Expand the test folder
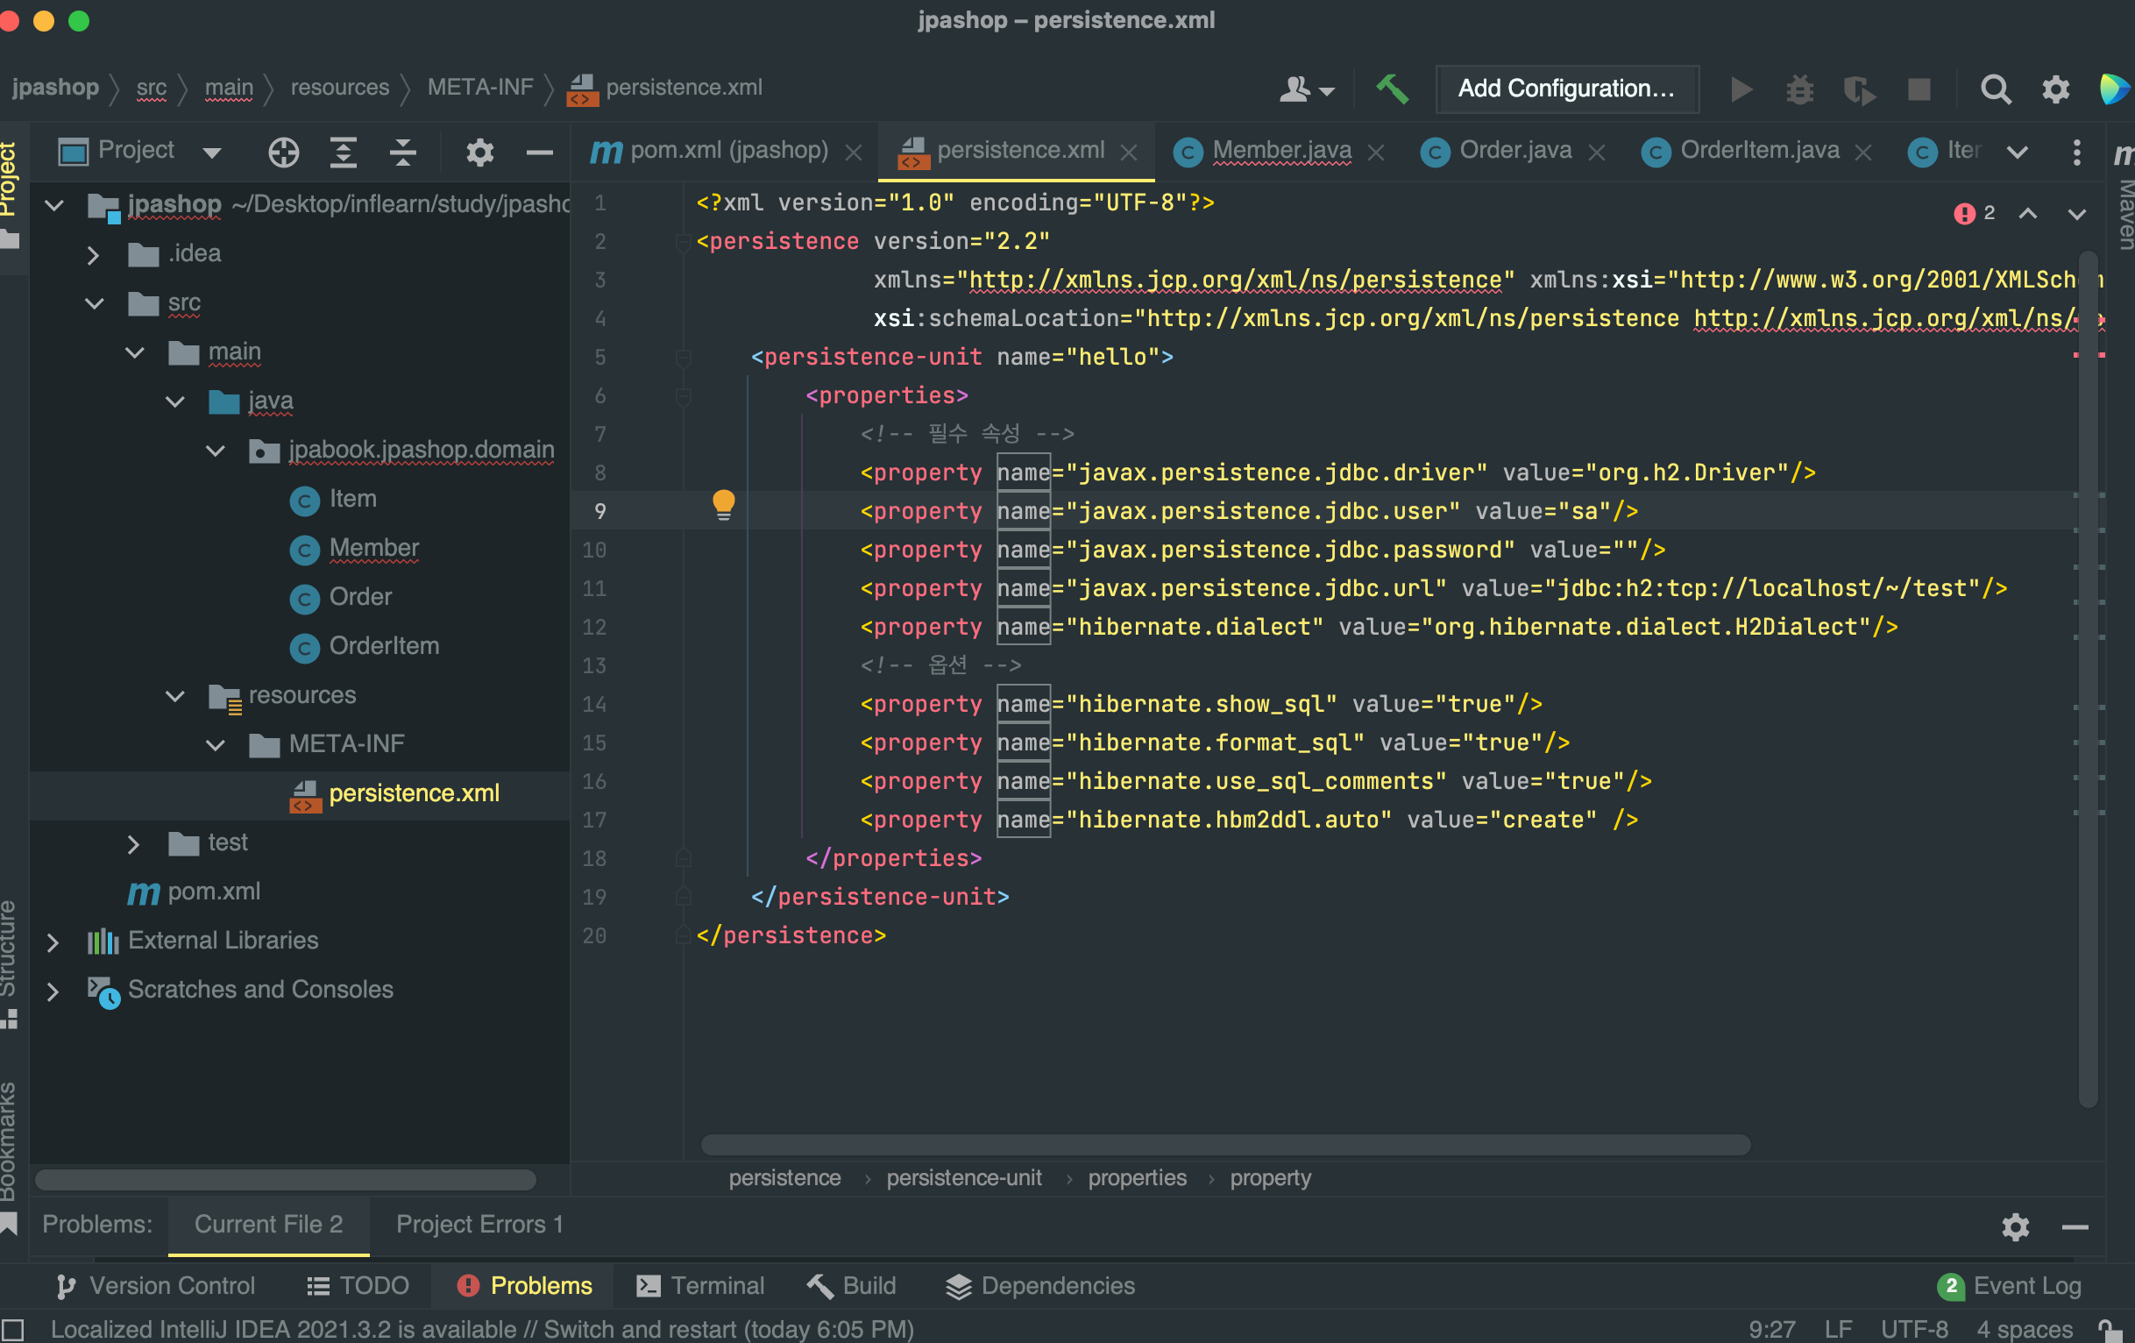The height and width of the screenshot is (1343, 2135). pos(134,844)
